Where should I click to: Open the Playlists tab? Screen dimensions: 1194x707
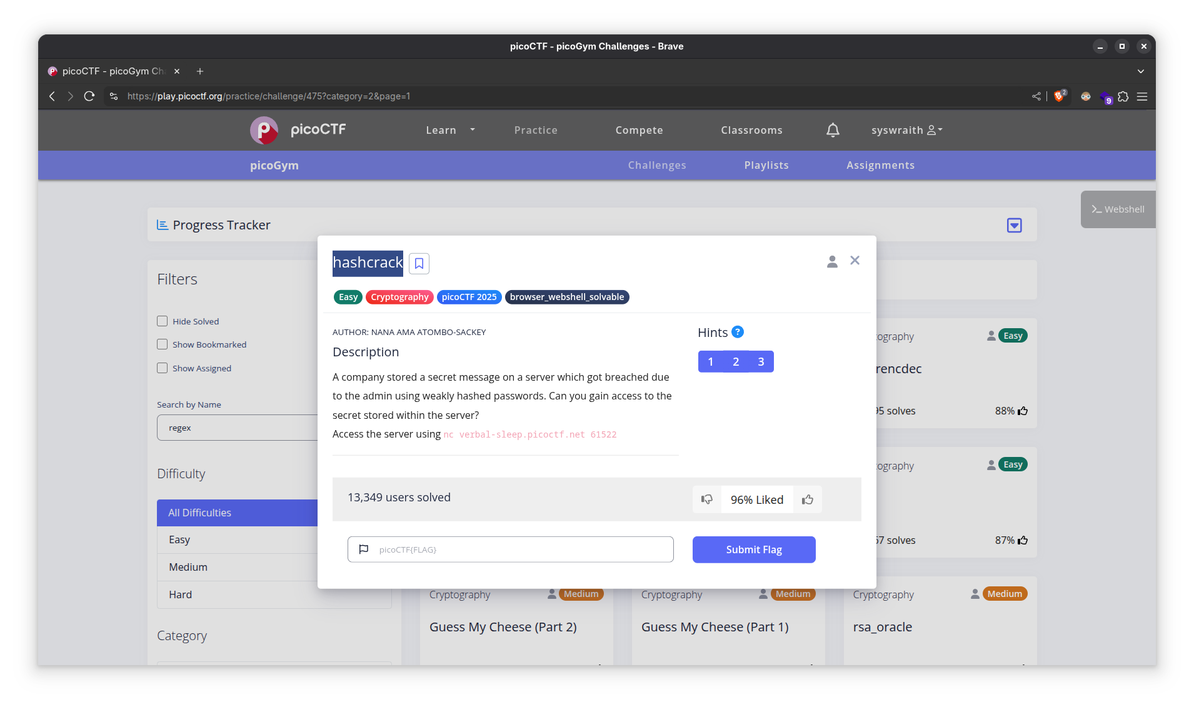coord(766,165)
